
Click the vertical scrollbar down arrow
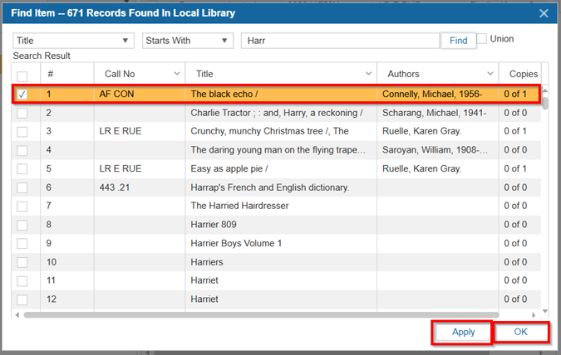545,311
